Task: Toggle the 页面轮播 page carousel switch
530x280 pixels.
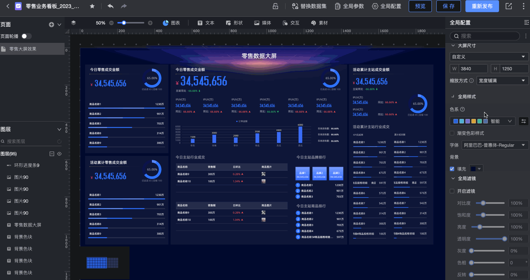Action: pyautogui.click(x=26, y=36)
